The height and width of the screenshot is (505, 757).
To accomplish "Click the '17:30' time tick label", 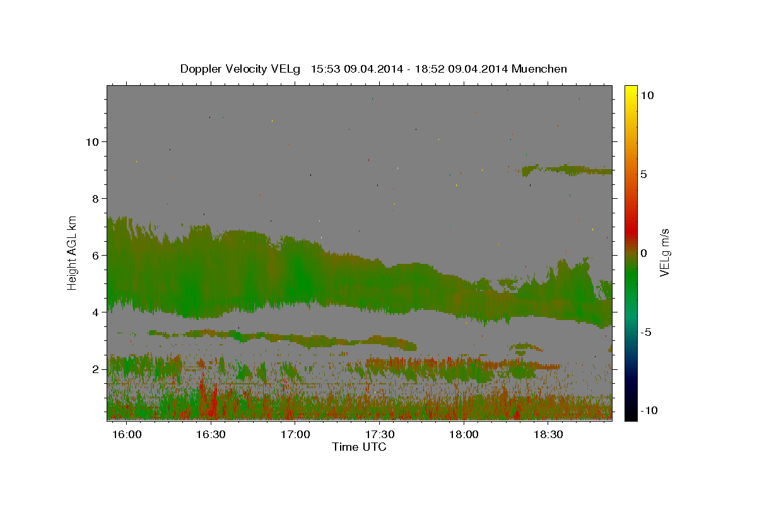I will (379, 434).
